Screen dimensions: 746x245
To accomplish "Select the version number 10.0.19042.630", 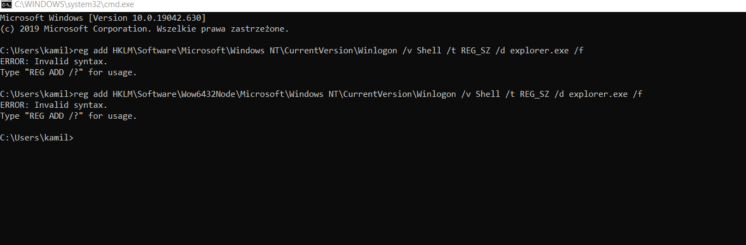I will (167, 18).
